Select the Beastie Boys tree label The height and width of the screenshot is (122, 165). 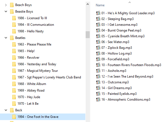[24, 12]
